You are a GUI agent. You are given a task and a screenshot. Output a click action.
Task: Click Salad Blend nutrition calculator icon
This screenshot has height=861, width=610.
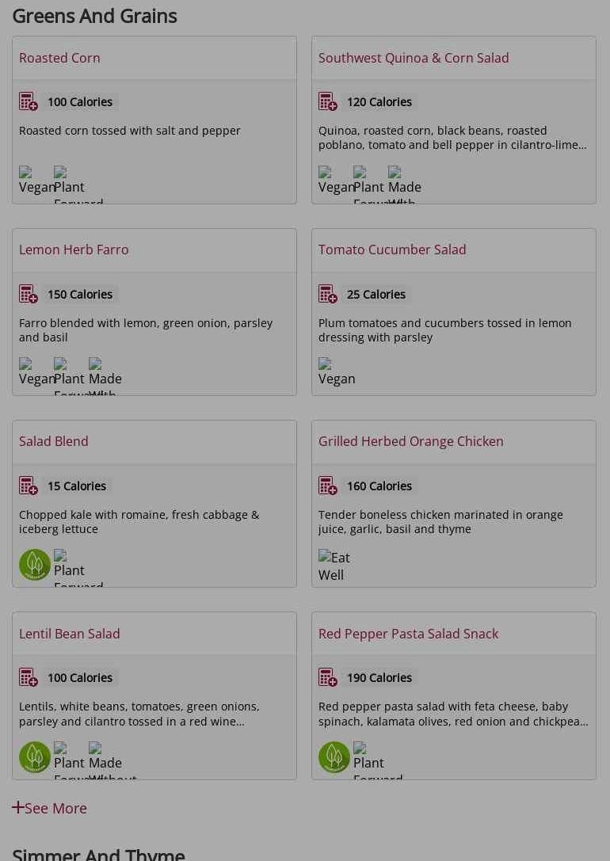tap(29, 486)
